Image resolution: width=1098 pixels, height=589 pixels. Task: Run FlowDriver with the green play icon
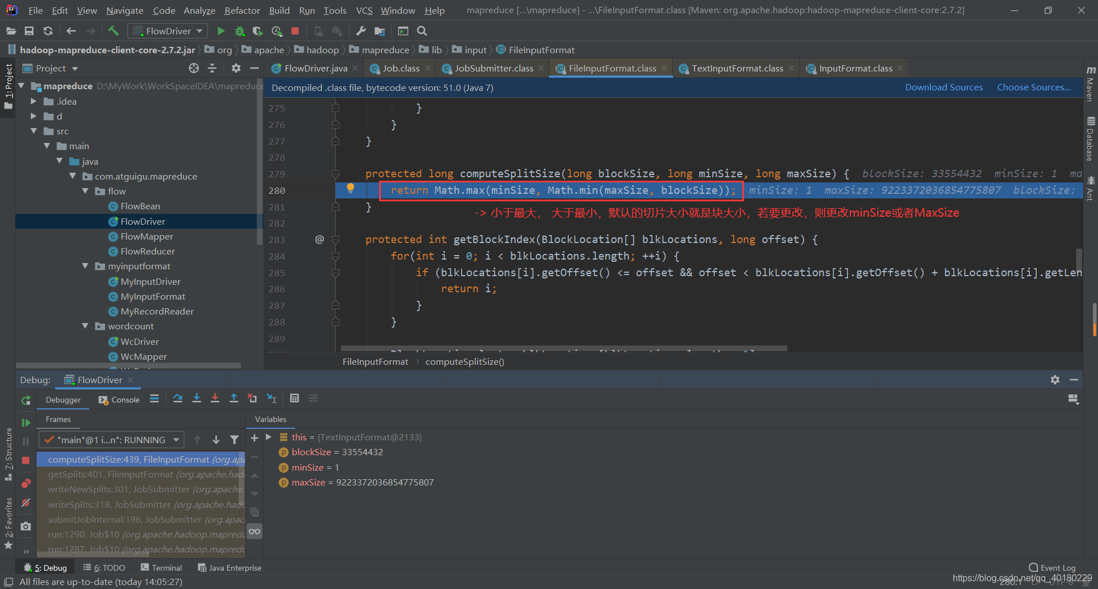pyautogui.click(x=221, y=31)
